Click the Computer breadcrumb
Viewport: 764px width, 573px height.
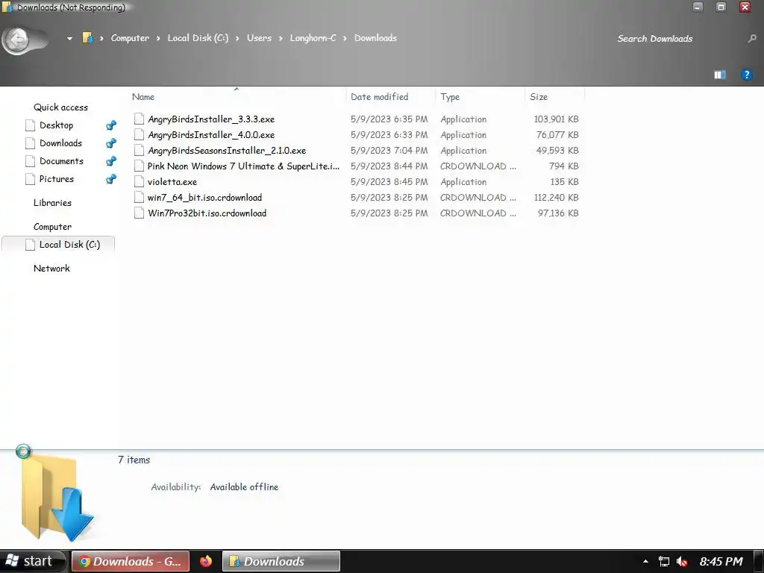click(x=130, y=38)
